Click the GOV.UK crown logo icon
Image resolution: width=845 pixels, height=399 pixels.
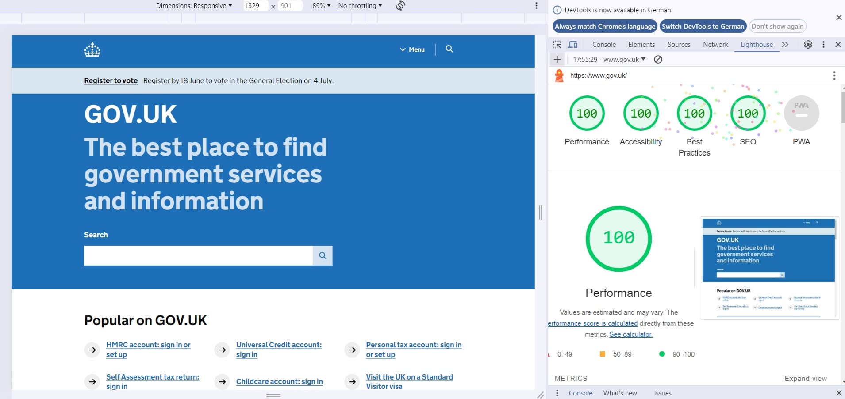pos(92,49)
